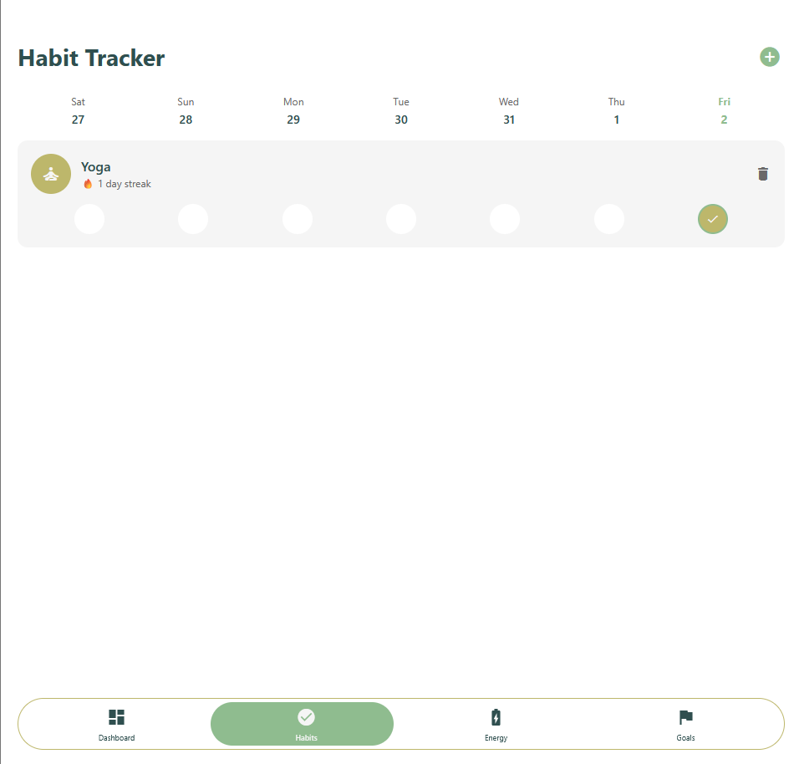Mark Yoga done for Monday
The height and width of the screenshot is (764, 799).
pyautogui.click(x=298, y=219)
